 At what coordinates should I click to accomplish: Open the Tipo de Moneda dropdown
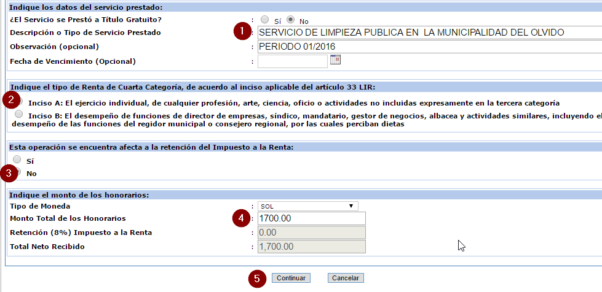(308, 206)
